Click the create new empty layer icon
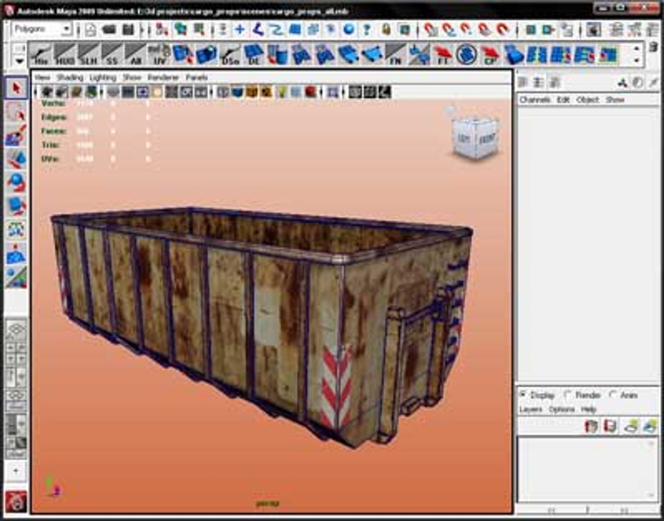Screen dimensions: 664x521 (632, 426)
